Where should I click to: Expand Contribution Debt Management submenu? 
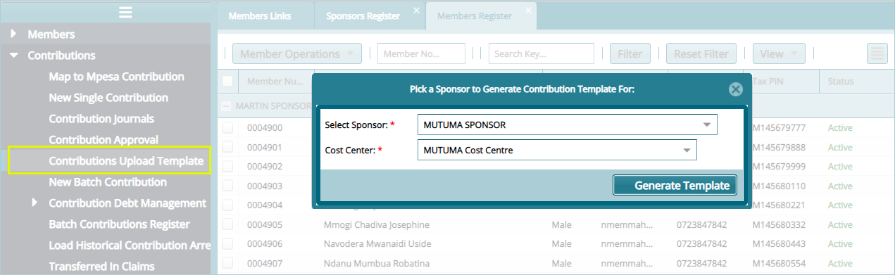pos(35,203)
